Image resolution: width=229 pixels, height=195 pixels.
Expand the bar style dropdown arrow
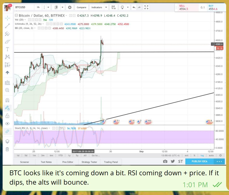(62, 7)
